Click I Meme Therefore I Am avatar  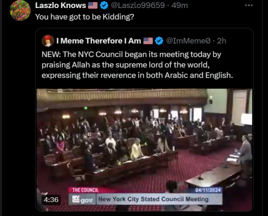(48, 41)
